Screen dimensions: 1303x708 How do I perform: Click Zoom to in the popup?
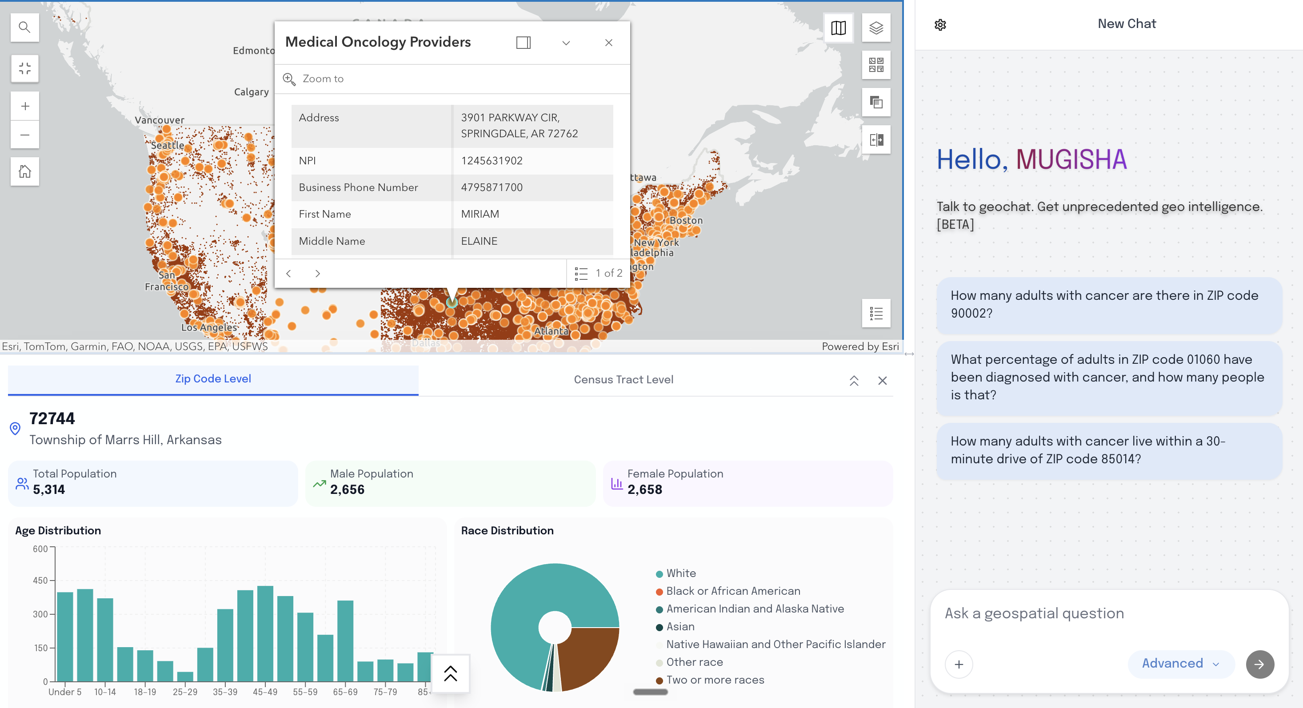314,79
